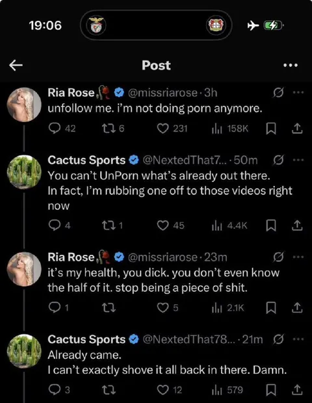Reply to Ria Rose's first post
The width and height of the screenshot is (312, 403).
coord(54,129)
